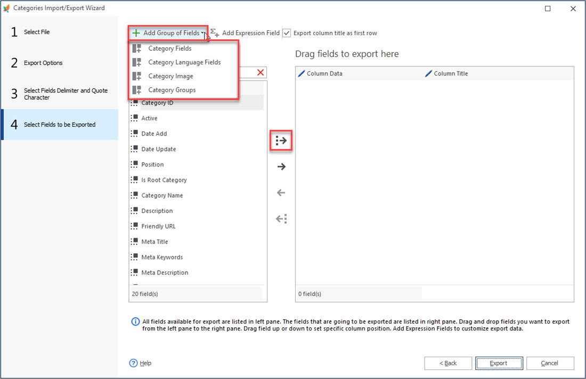The image size is (586, 379).
Task: Click the drag icon beside Date Update
Action: (134, 149)
